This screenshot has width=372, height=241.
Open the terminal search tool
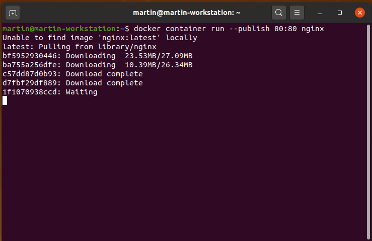pos(279,13)
